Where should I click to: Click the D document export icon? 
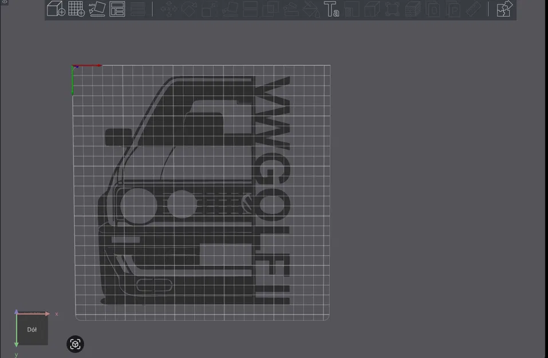433,10
